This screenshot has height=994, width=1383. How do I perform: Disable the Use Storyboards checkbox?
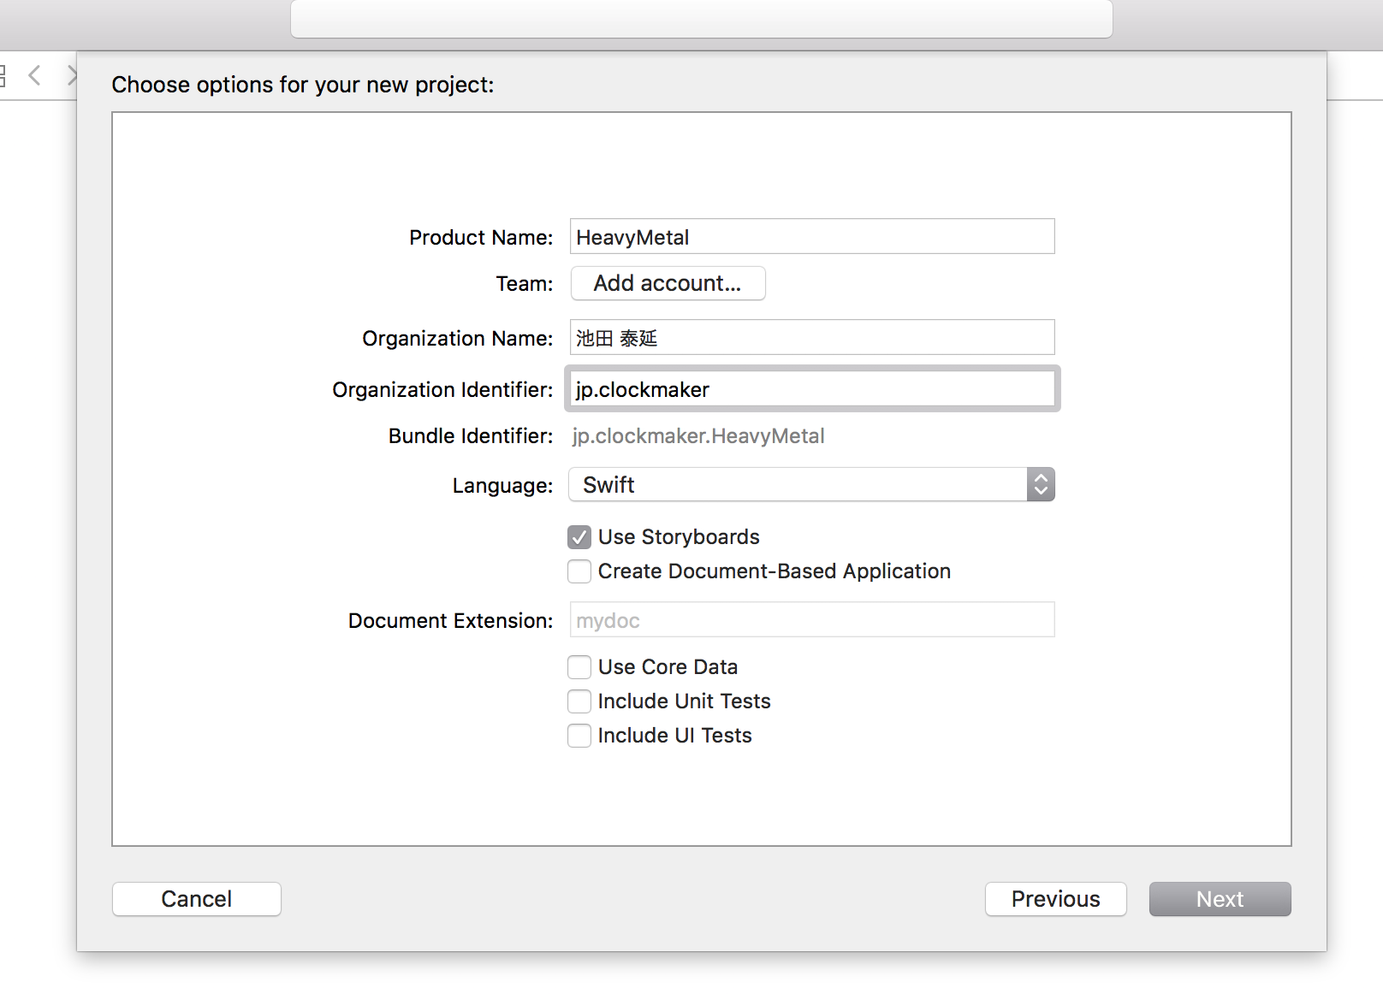579,536
